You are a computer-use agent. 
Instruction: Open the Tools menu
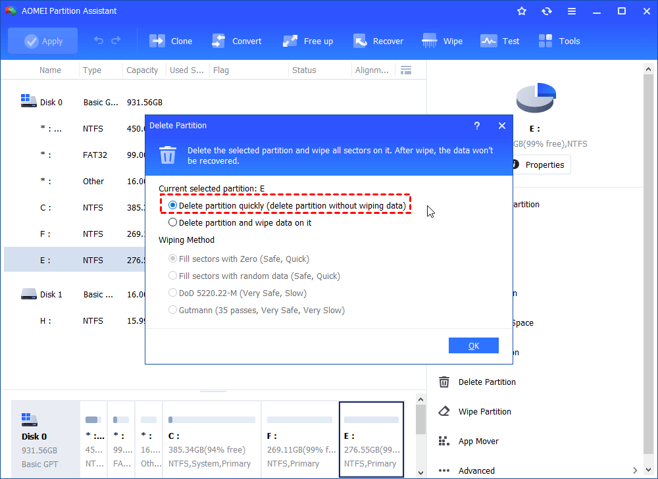click(559, 41)
